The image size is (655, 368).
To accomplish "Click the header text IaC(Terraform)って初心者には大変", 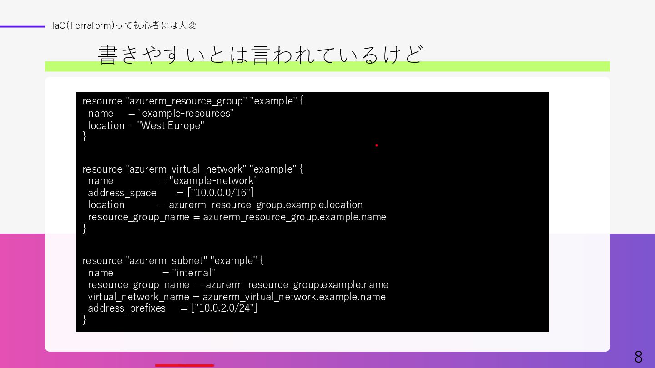I will [x=125, y=25].
